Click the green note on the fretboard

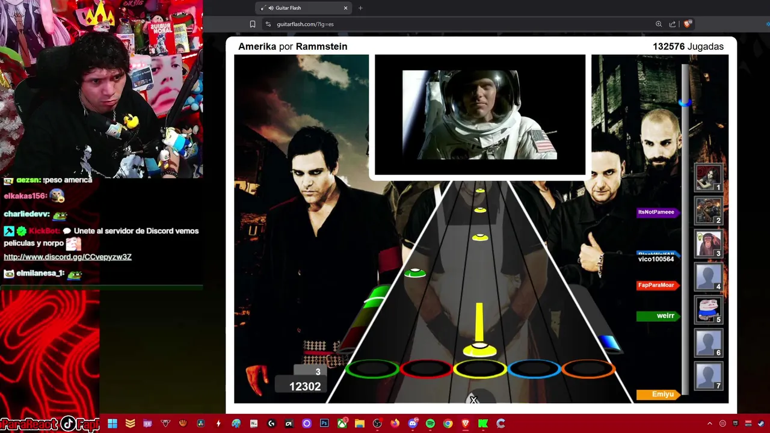click(x=414, y=274)
